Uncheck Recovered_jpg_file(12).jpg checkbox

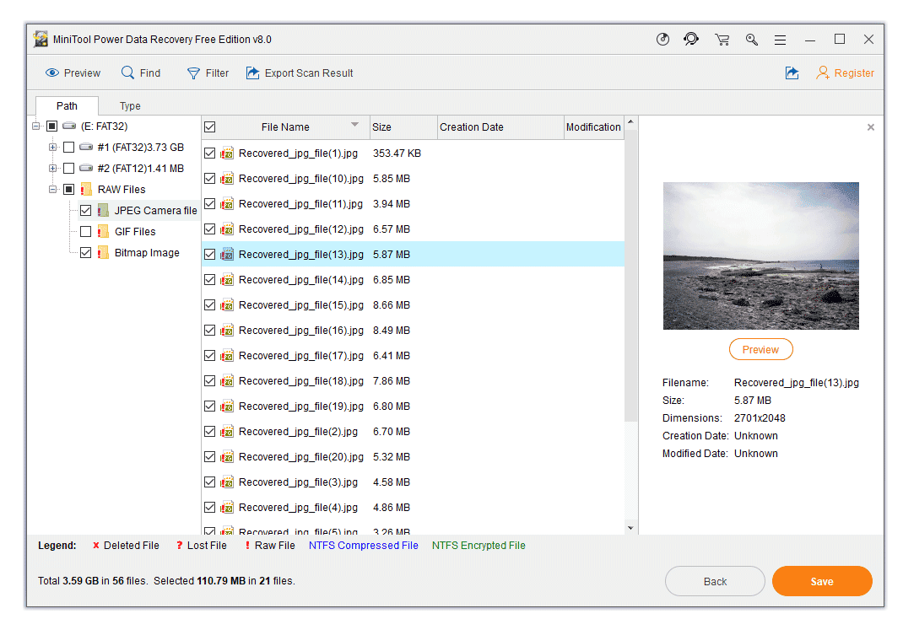210,229
